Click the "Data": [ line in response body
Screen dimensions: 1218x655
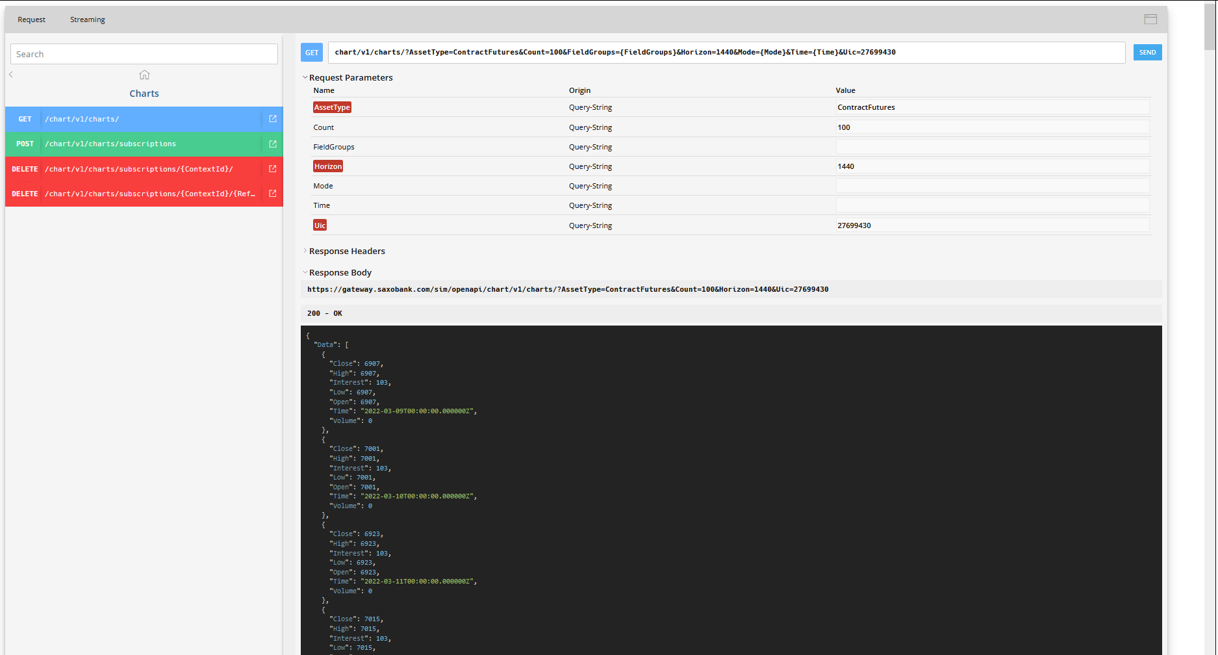[331, 345]
